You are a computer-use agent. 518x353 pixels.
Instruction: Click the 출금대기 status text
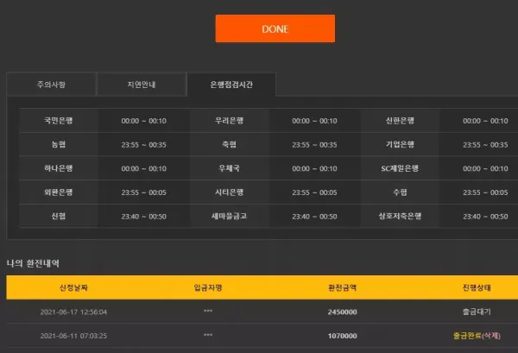click(x=477, y=312)
